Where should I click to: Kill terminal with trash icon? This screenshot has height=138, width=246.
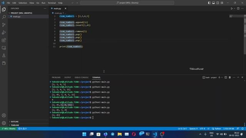pyautogui.click(x=230, y=77)
